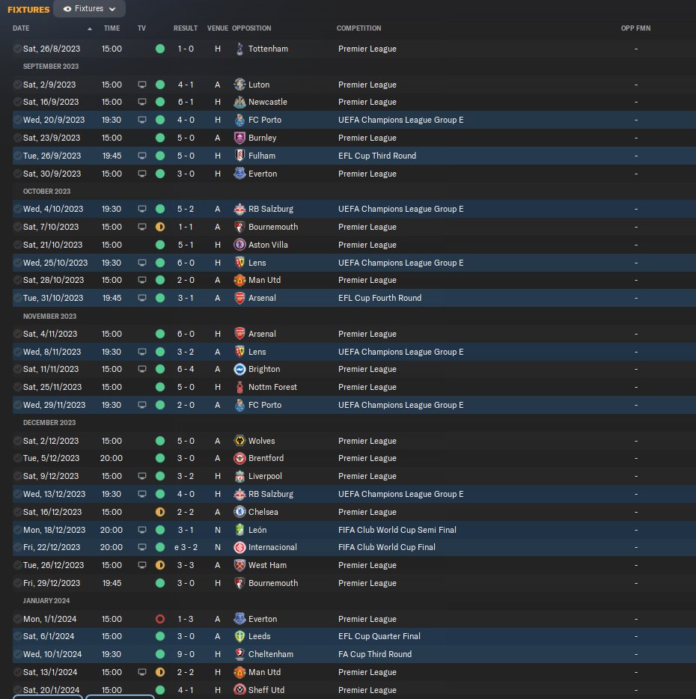
Task: Open the Arsenal link on 31/10/2023
Action: [262, 298]
